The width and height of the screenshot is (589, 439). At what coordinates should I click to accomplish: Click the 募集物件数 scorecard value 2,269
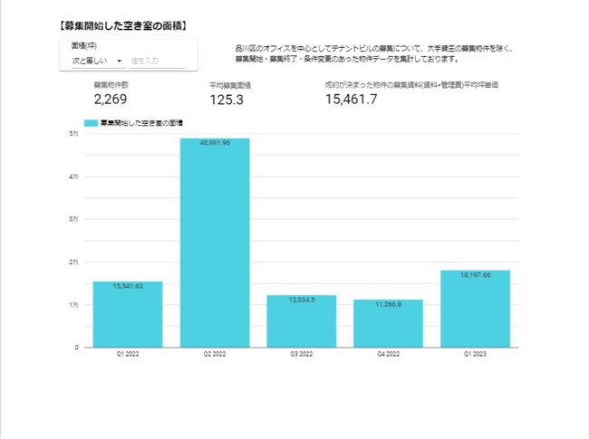click(x=111, y=100)
